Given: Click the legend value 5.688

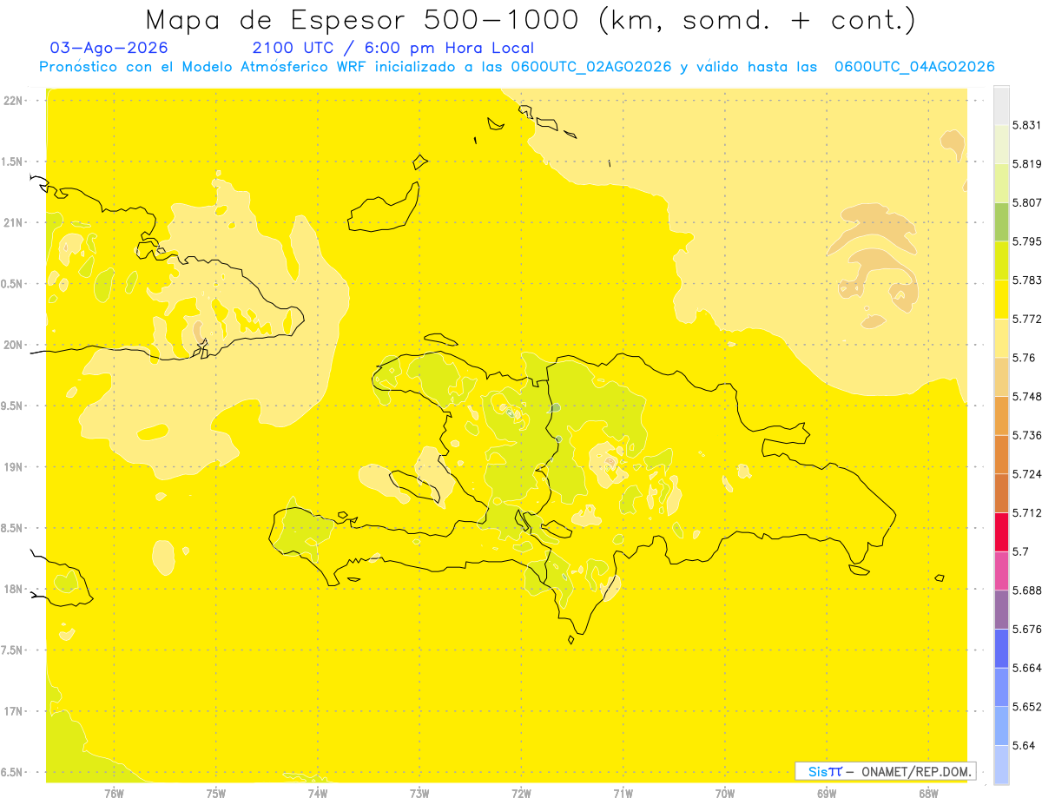Looking at the screenshot, I should pyautogui.click(x=1027, y=591).
